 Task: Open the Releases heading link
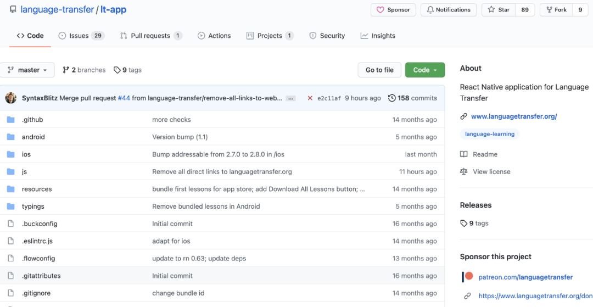[475, 205]
